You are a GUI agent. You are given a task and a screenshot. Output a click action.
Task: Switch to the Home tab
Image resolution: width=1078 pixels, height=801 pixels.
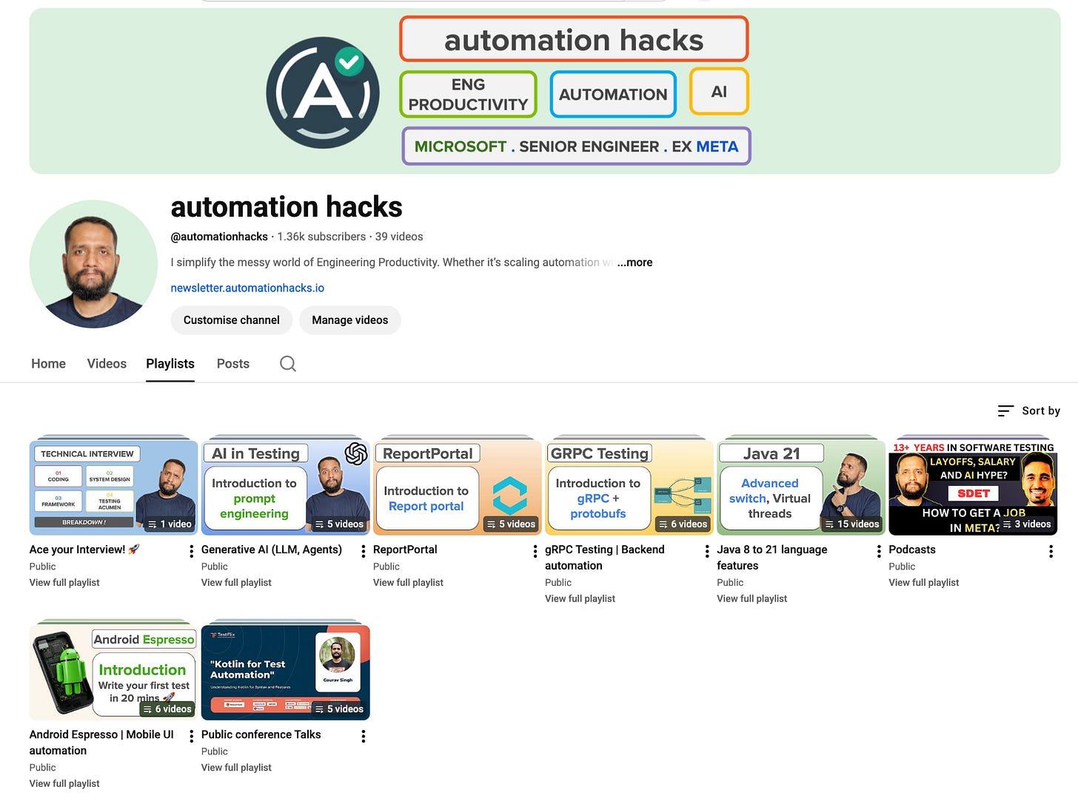coord(48,363)
